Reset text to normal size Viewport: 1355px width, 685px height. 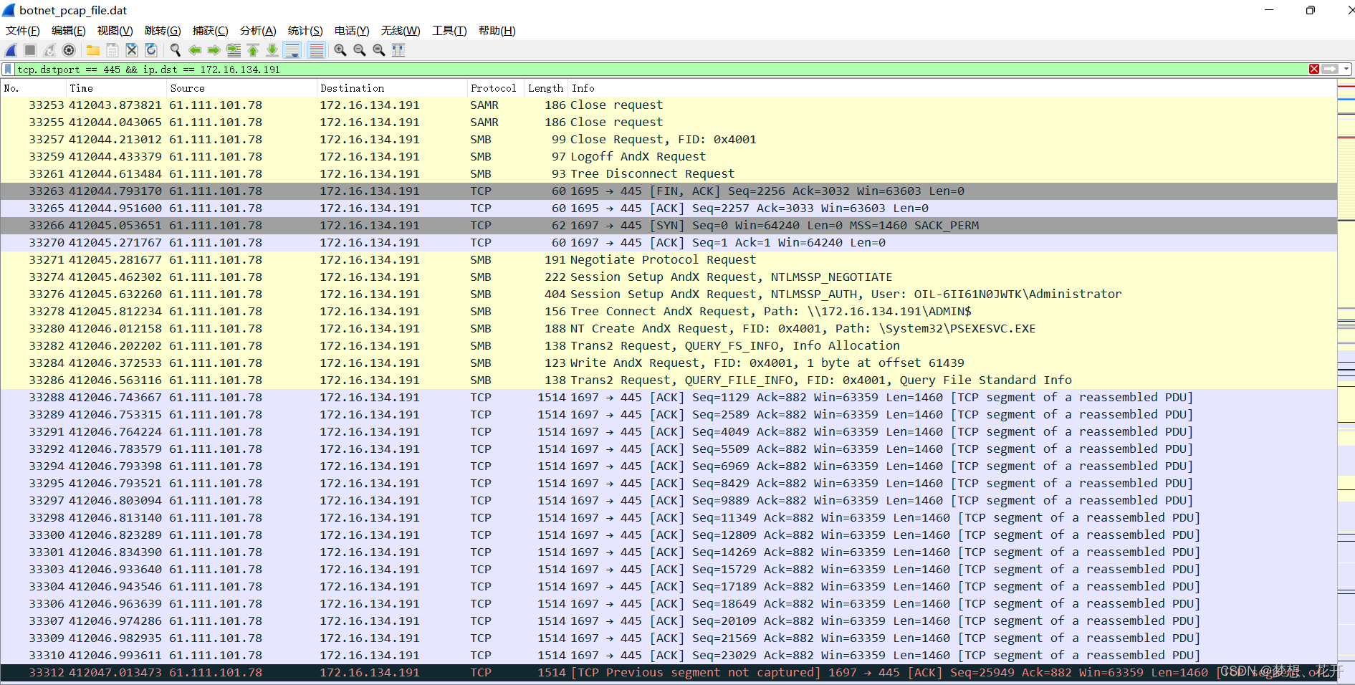coord(379,50)
